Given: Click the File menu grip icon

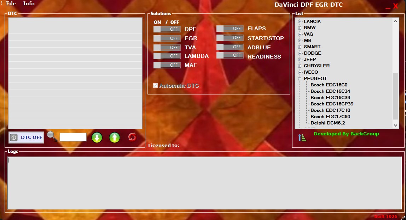Looking at the screenshot, I should [1, 4].
